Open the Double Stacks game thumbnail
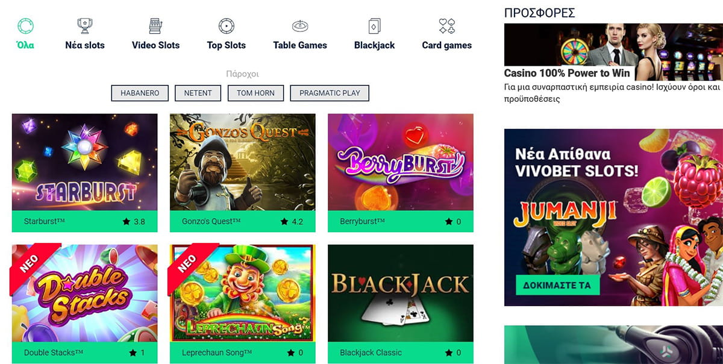The height and width of the screenshot is (364, 723). pyautogui.click(x=84, y=293)
